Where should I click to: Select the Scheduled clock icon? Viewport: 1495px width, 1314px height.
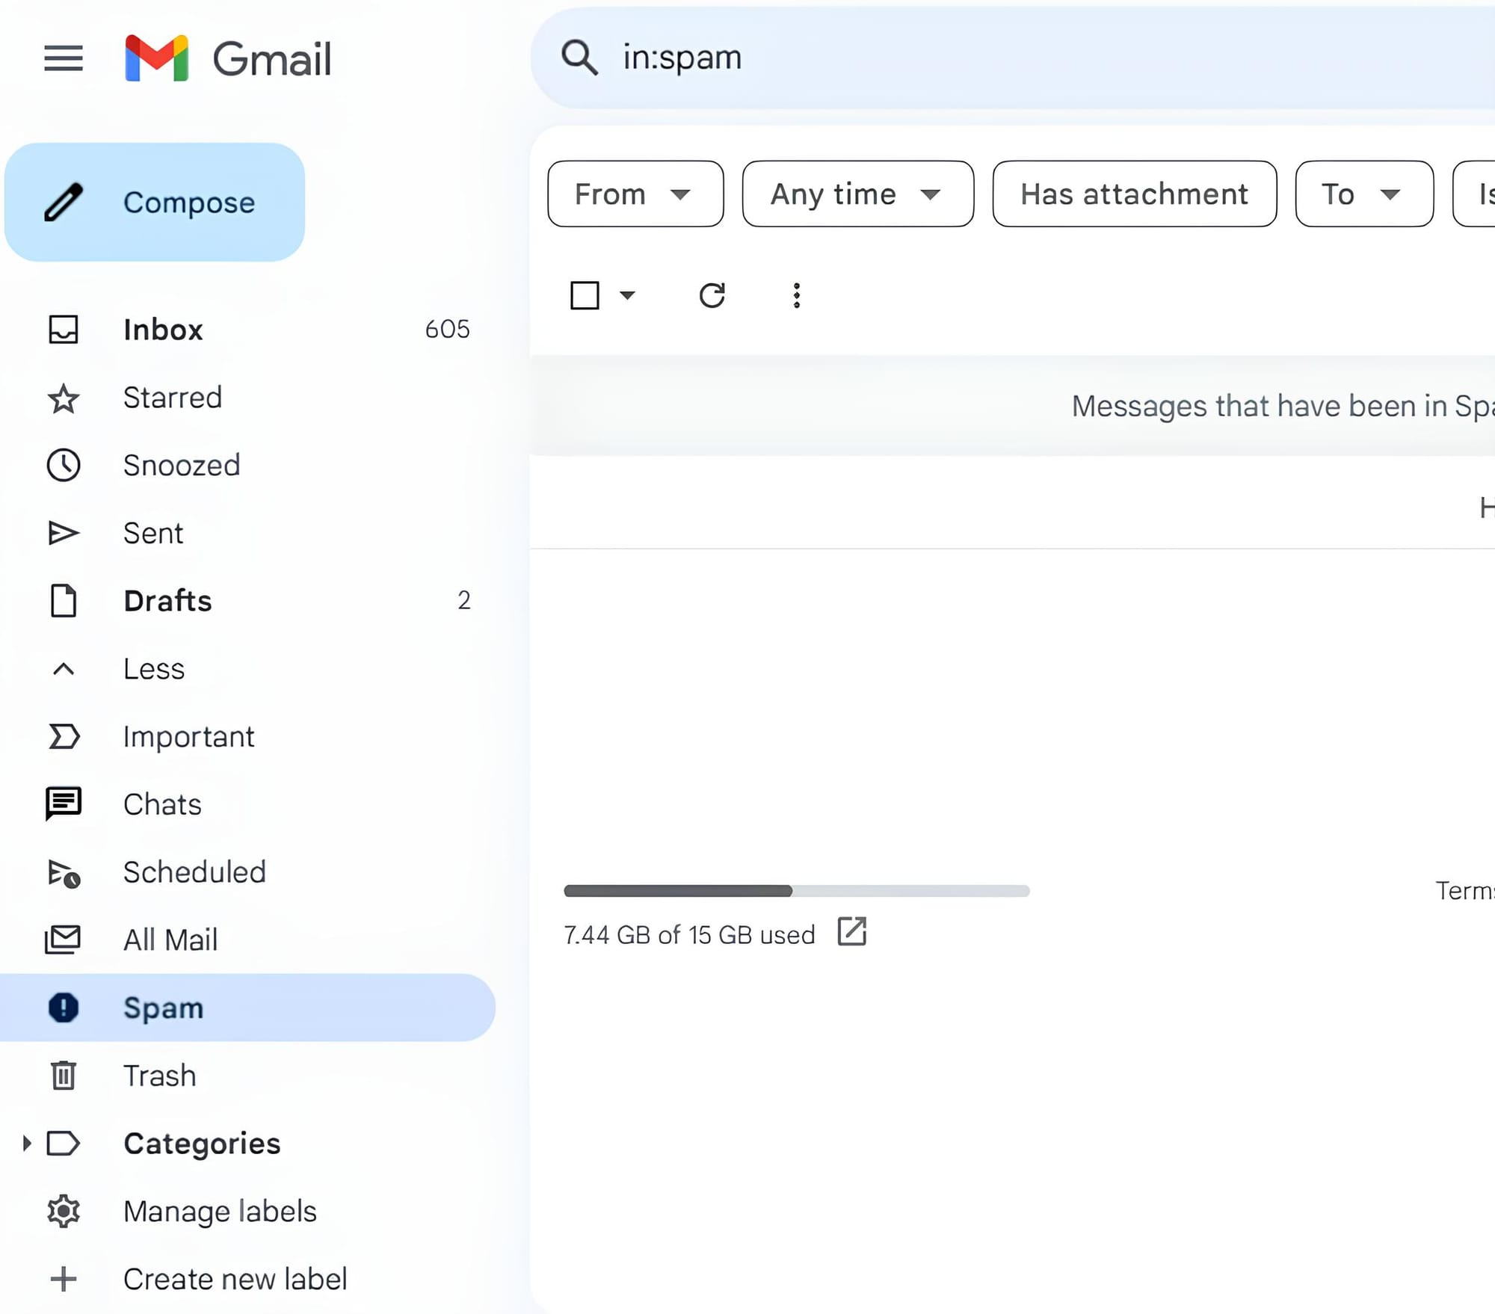coord(64,872)
